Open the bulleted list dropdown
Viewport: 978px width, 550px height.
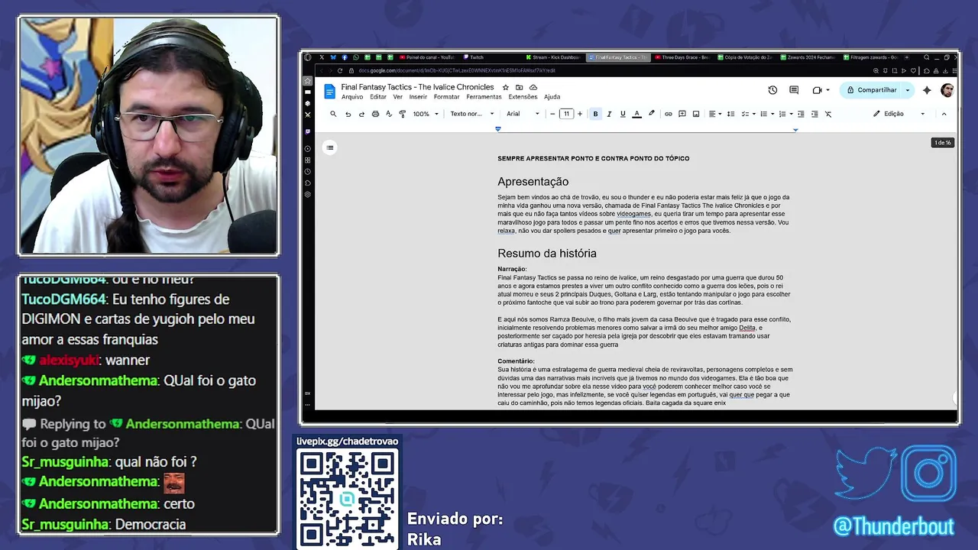[x=766, y=114]
